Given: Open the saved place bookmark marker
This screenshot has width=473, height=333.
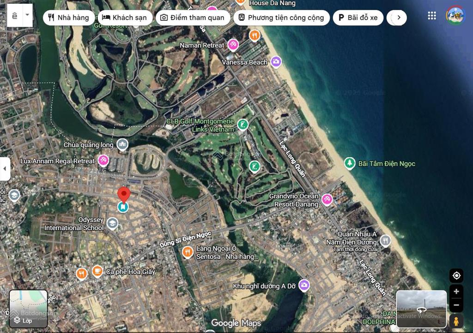Looking at the screenshot, I should 123,207.
